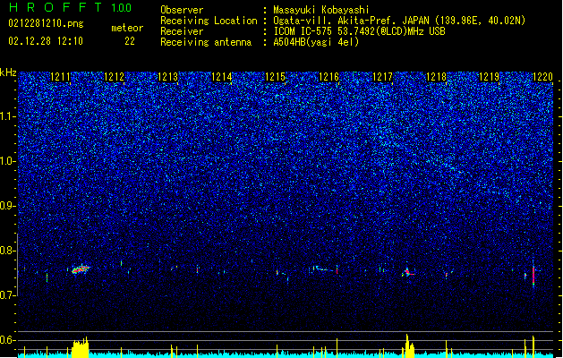
Task: Click the 0.7 kHz axis label
Action: click(x=8, y=295)
